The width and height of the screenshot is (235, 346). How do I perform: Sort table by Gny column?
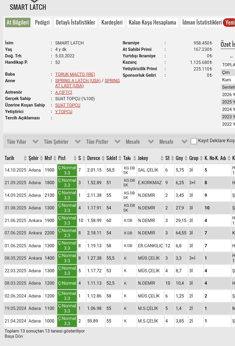pyautogui.click(x=181, y=158)
